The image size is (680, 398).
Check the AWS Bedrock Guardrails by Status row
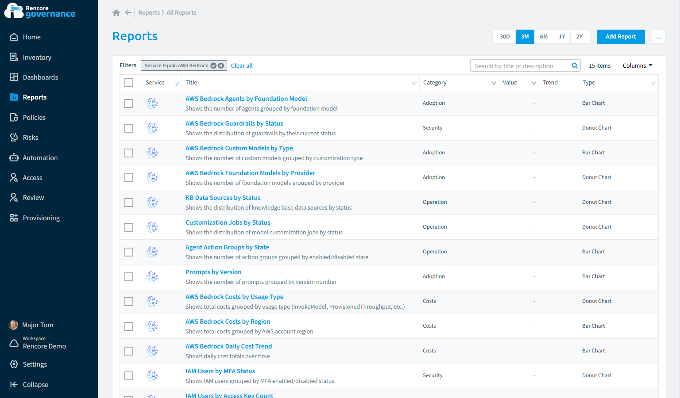coord(129,128)
